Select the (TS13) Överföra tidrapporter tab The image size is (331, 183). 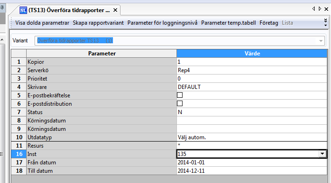[x=69, y=10]
